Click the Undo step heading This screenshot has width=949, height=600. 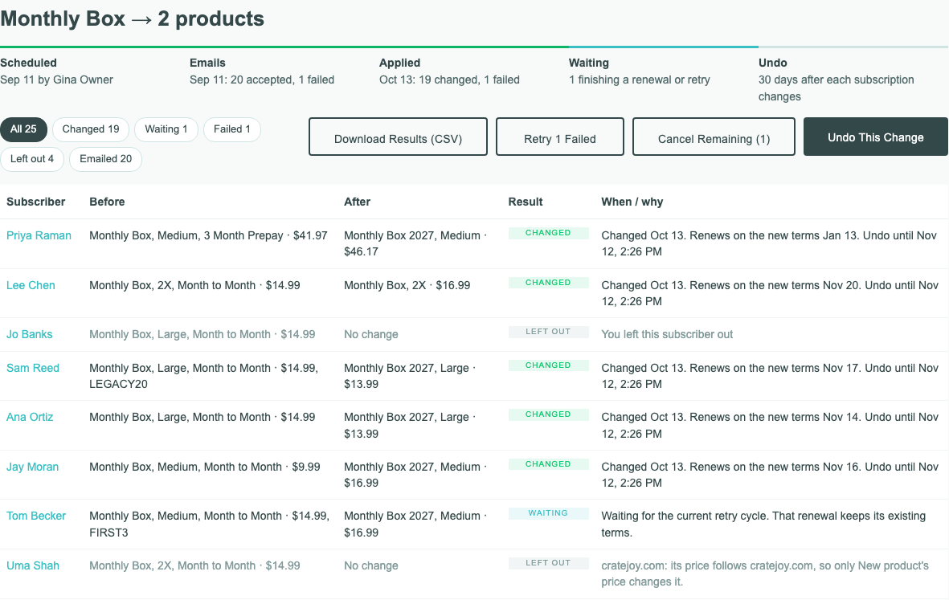[773, 63]
